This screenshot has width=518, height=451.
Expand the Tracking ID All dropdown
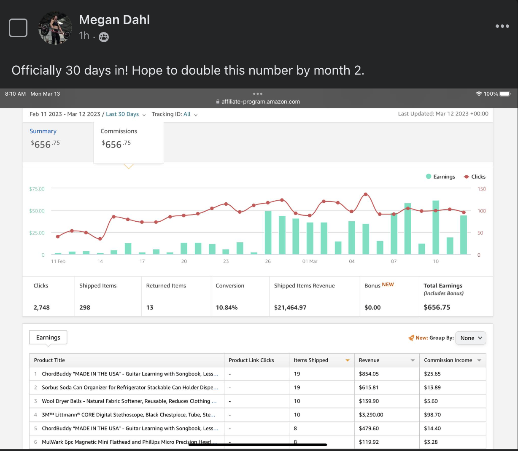[x=190, y=114]
